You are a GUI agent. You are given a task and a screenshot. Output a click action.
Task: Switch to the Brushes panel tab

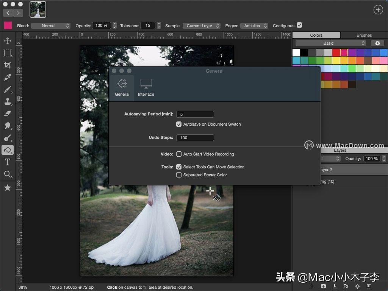[364, 35]
